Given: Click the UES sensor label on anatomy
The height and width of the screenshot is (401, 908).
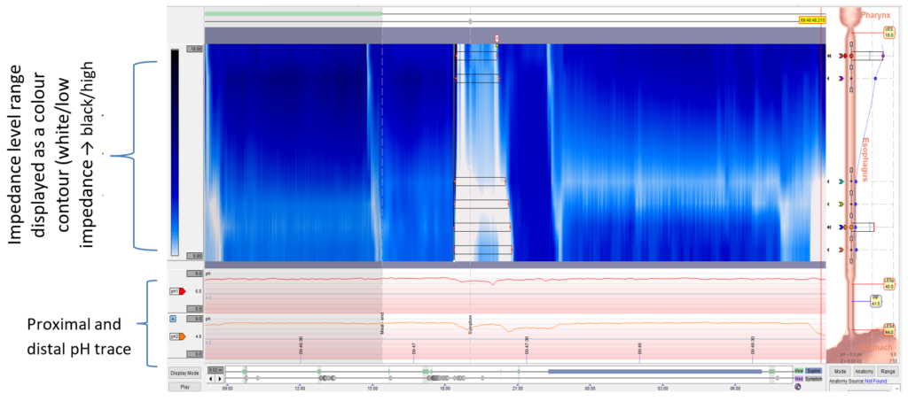Looking at the screenshot, I should tap(888, 32).
